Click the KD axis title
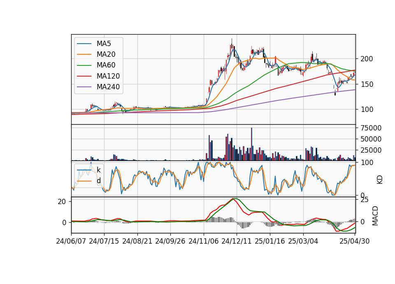The image size is (395, 284). click(x=379, y=179)
